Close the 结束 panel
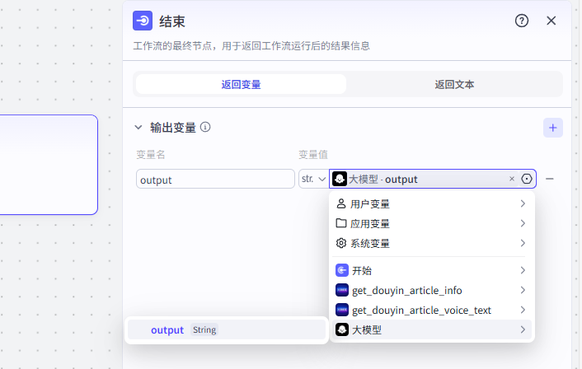This screenshot has width=582, height=369. 551,21
